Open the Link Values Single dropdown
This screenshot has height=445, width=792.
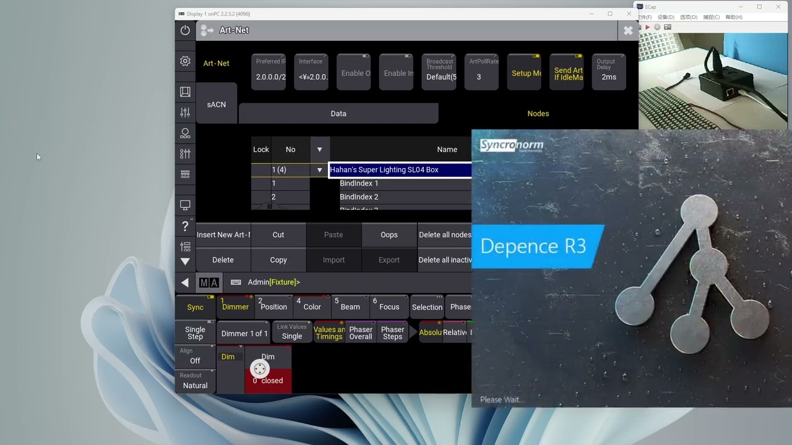click(292, 333)
